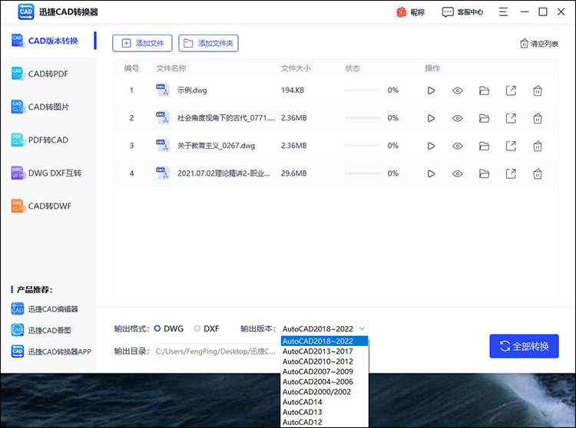Open folder for 社会角度视角下的古代_0771 row
This screenshot has width=576, height=428.
click(x=484, y=118)
